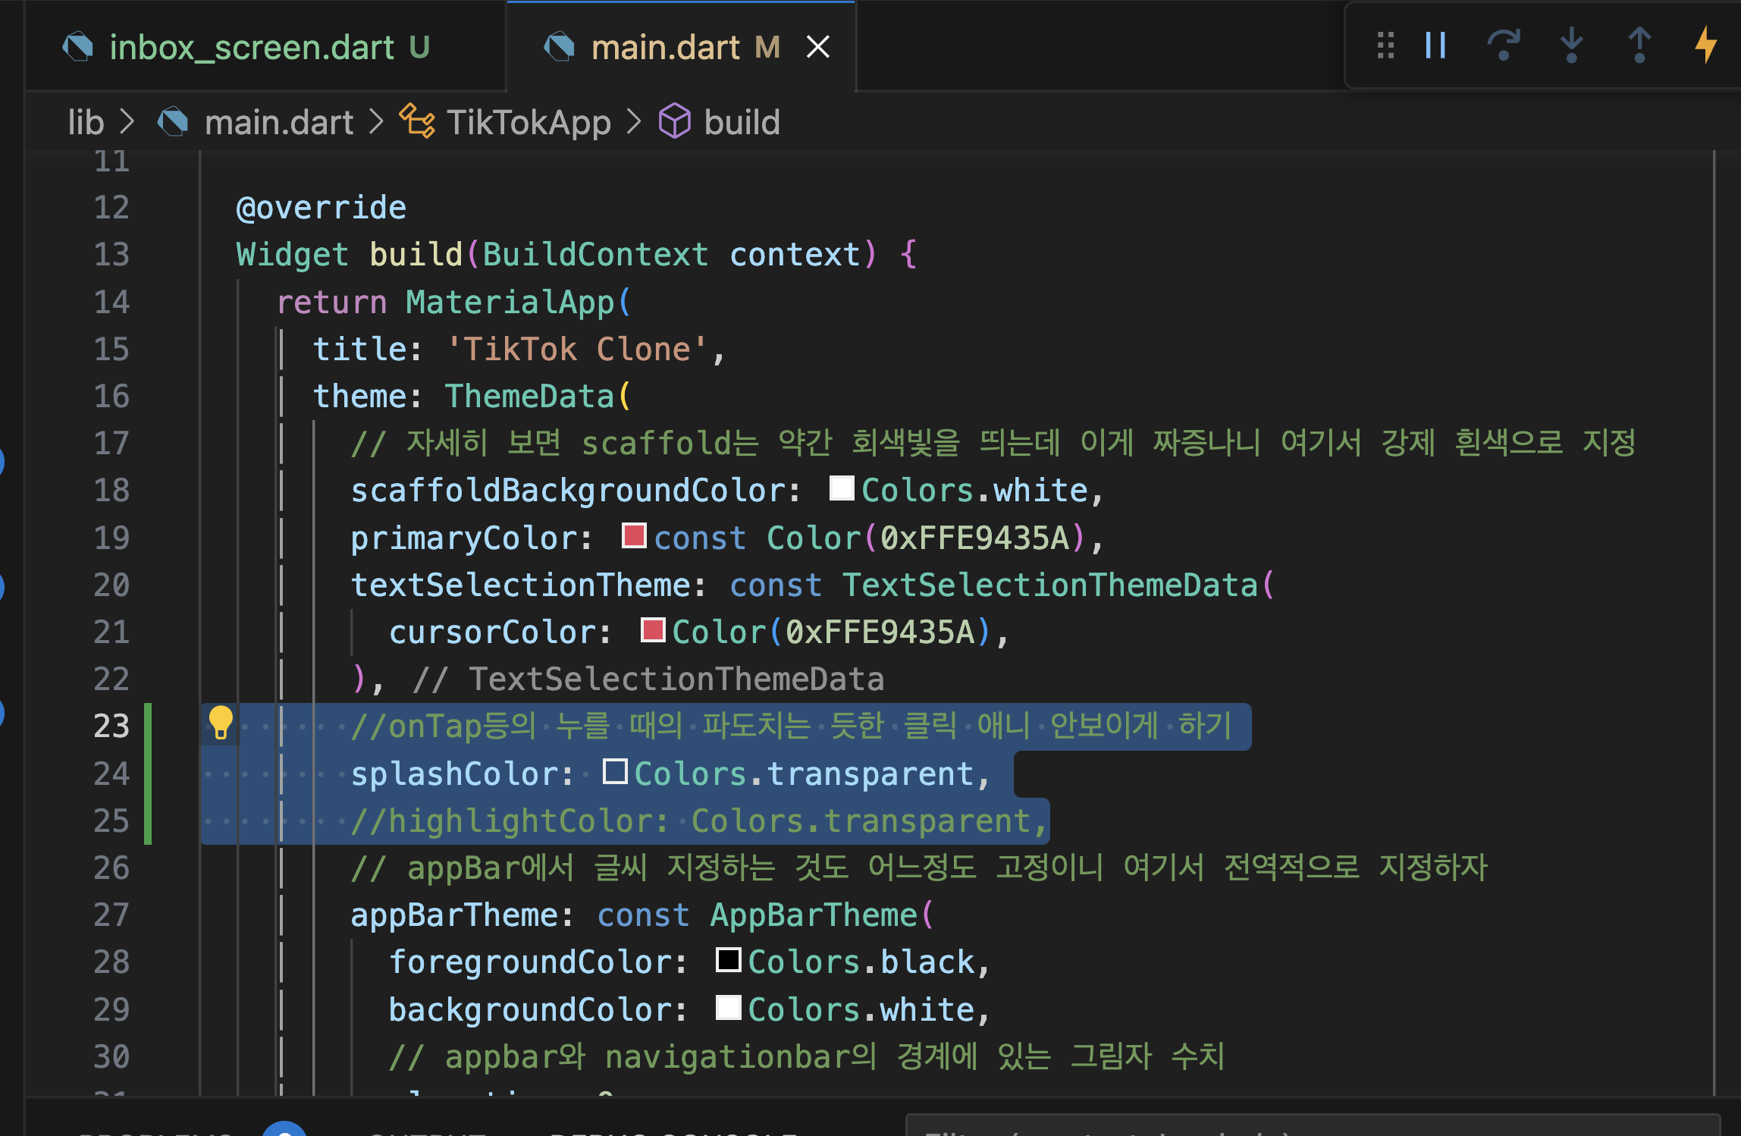Click the debug Step Out arrow

pyautogui.click(x=1639, y=46)
